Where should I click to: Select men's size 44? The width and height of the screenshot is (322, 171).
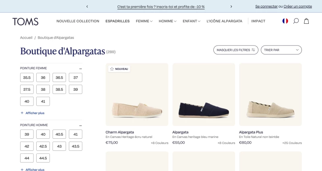(27, 158)
